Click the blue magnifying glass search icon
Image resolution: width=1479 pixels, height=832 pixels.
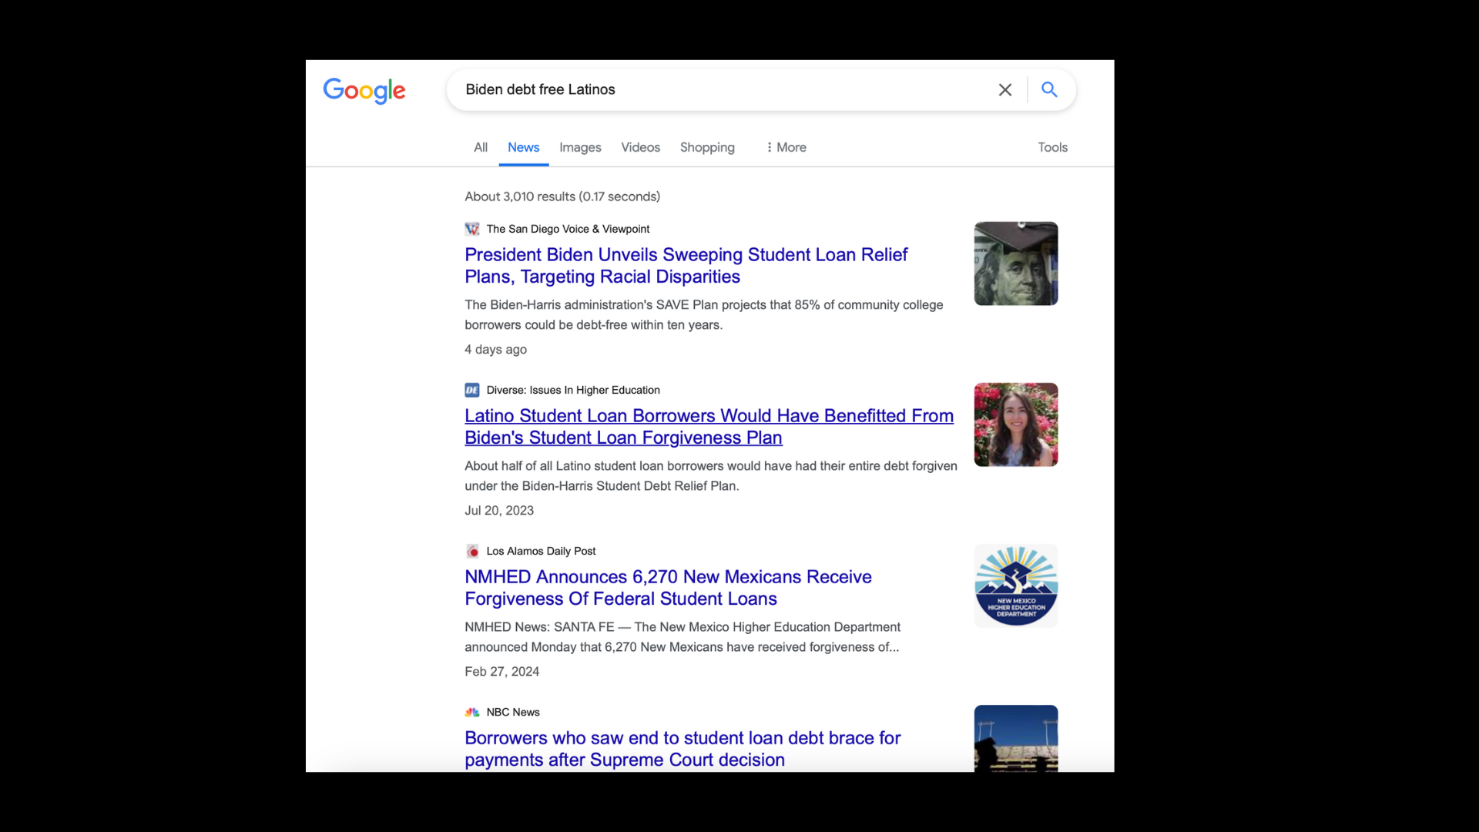pos(1048,89)
